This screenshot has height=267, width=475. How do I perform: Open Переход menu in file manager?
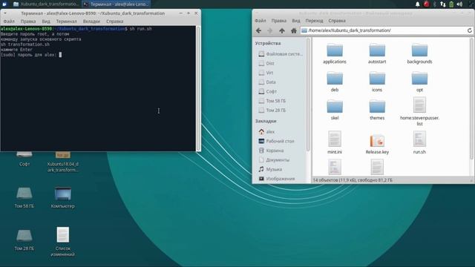314,21
